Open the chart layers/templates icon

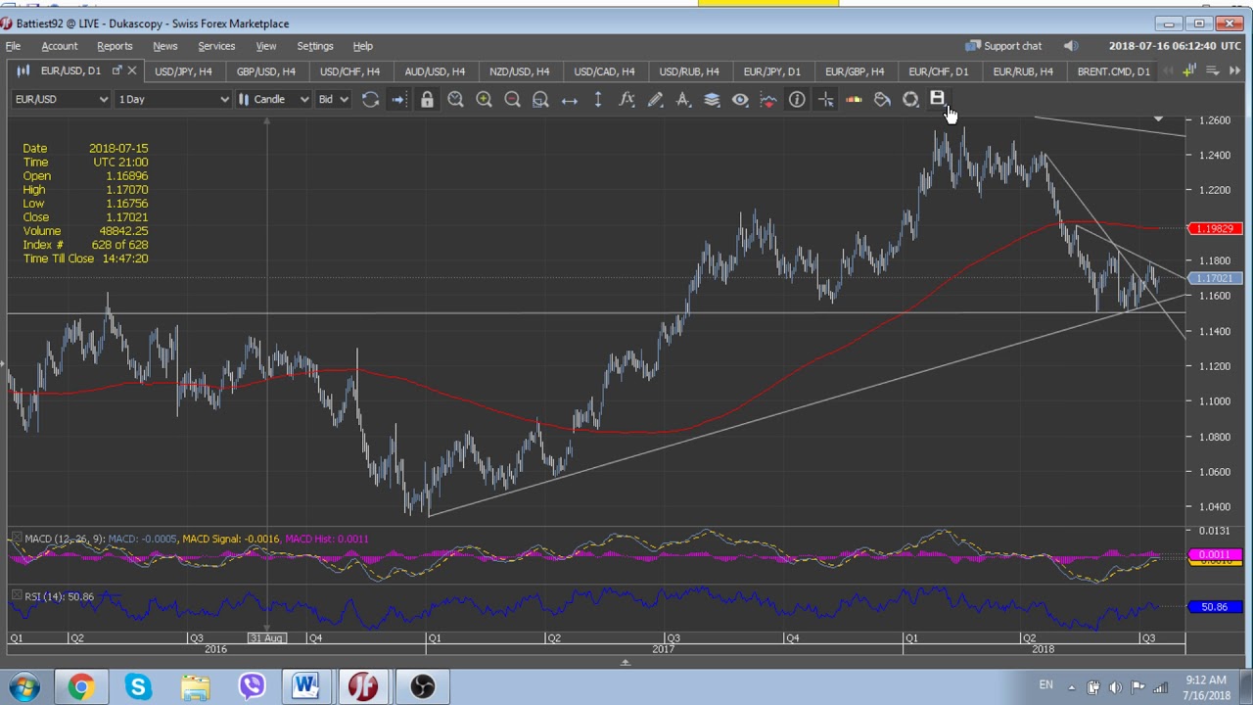point(712,99)
